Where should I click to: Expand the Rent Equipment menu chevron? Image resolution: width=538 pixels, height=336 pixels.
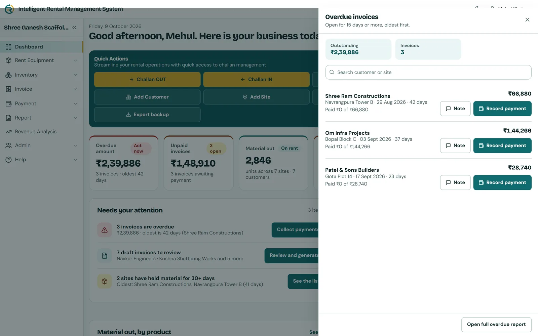[x=75, y=60]
